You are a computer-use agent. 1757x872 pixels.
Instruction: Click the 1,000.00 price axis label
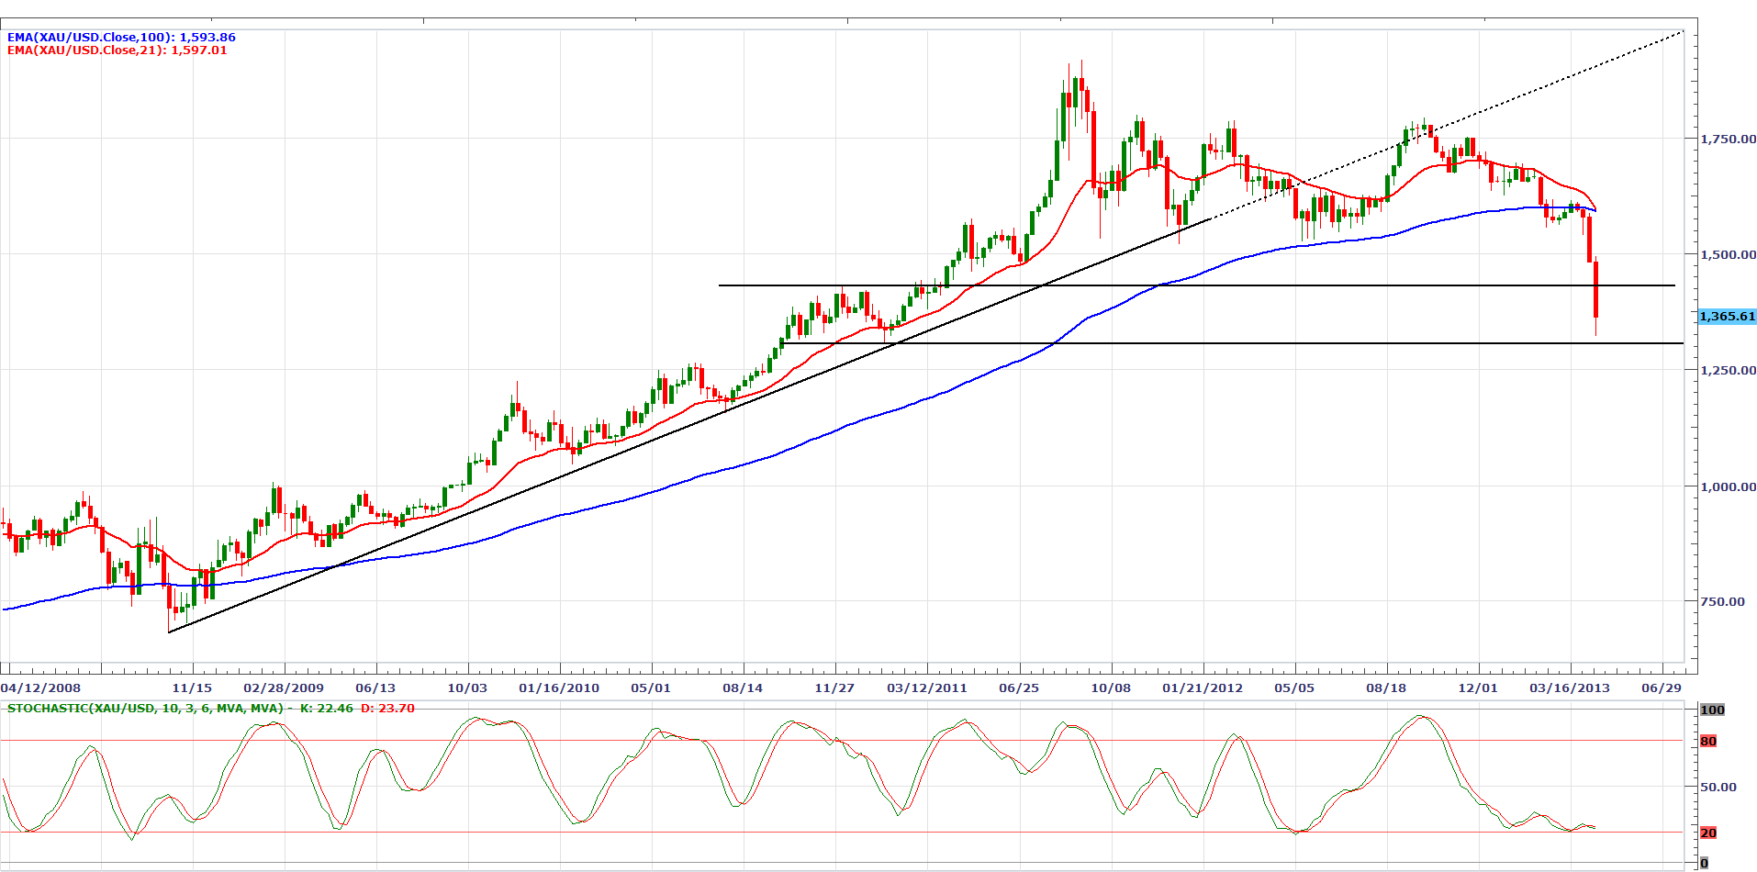coord(1728,486)
